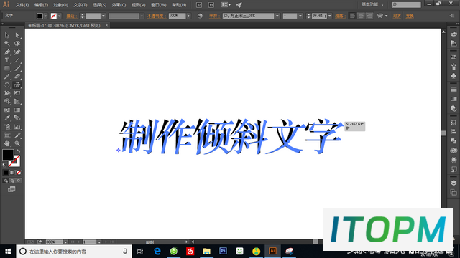The image size is (460, 258).
Task: Select the Direct Selection tool
Action: (17, 35)
